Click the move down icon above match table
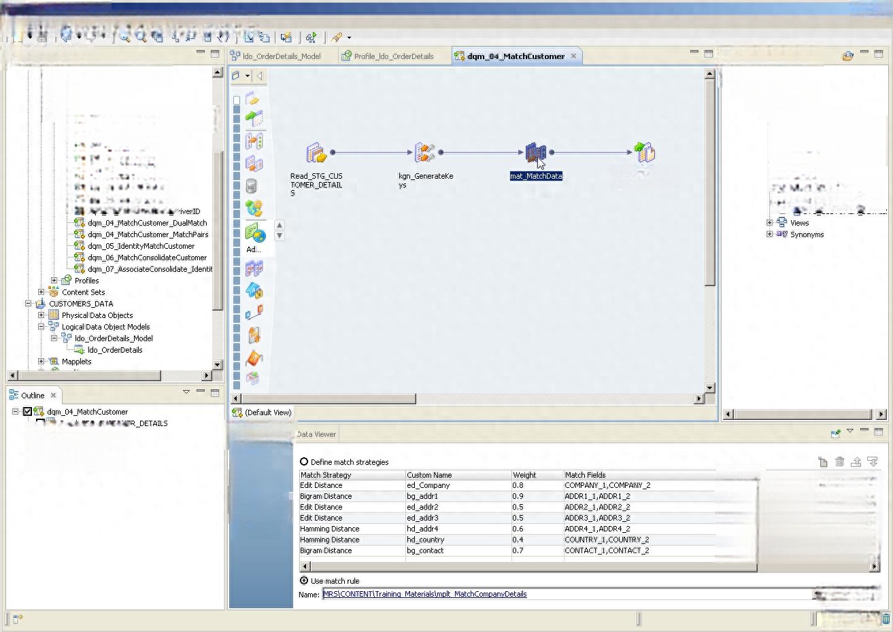 [x=873, y=462]
